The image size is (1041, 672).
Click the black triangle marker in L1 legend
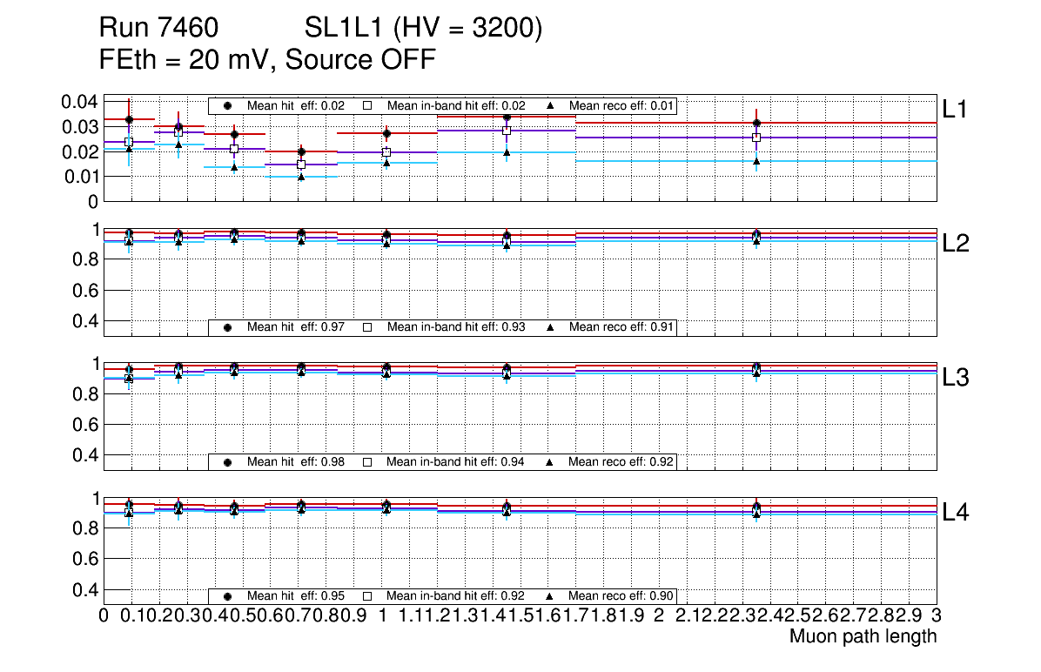coord(551,105)
